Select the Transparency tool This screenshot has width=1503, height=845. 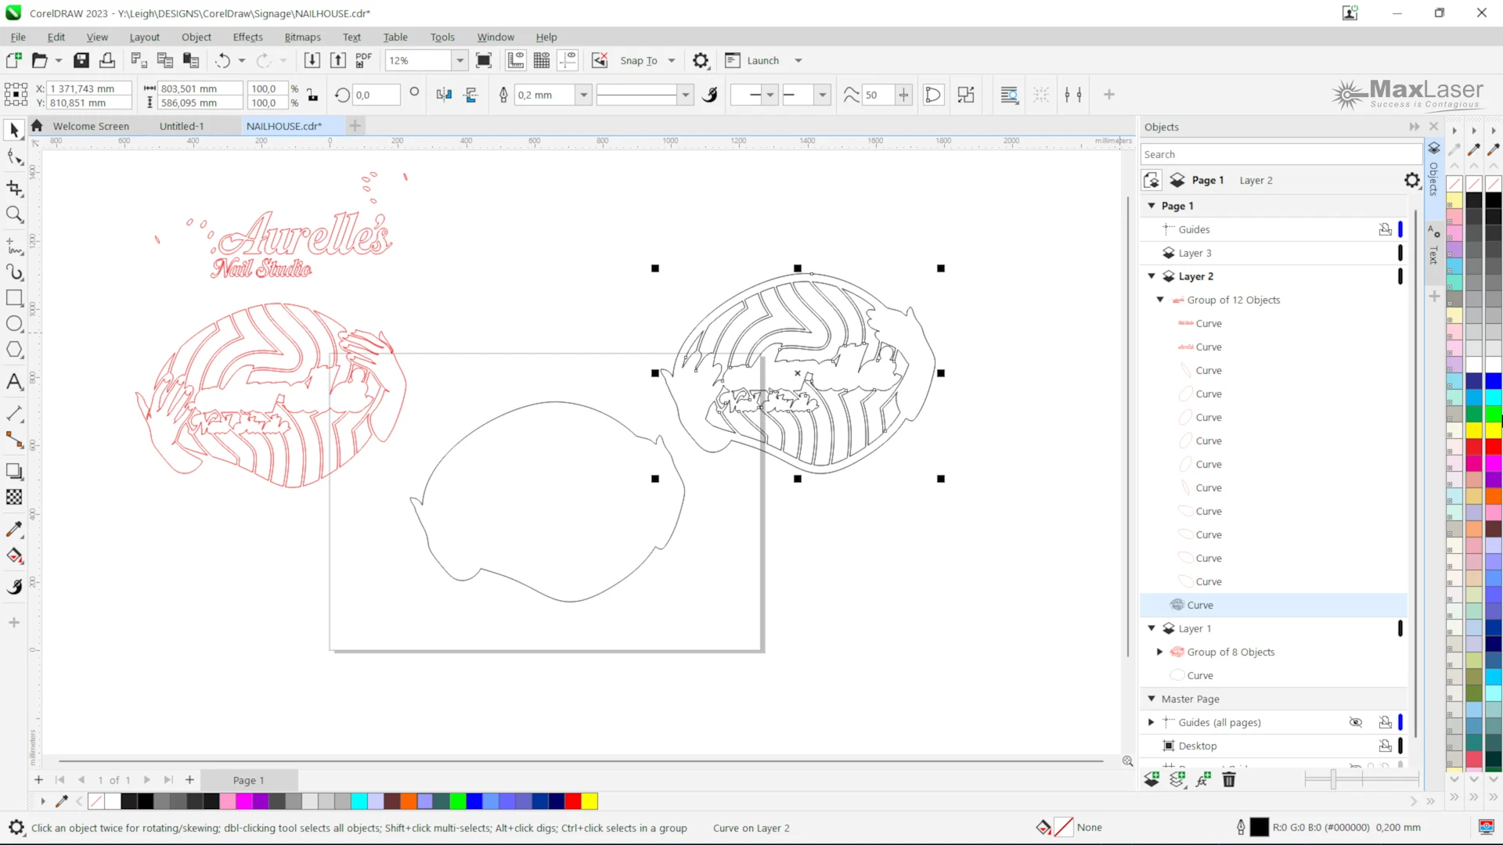pos(14,497)
